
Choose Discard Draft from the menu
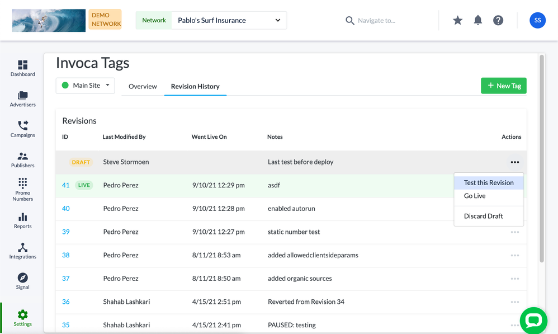point(489,216)
